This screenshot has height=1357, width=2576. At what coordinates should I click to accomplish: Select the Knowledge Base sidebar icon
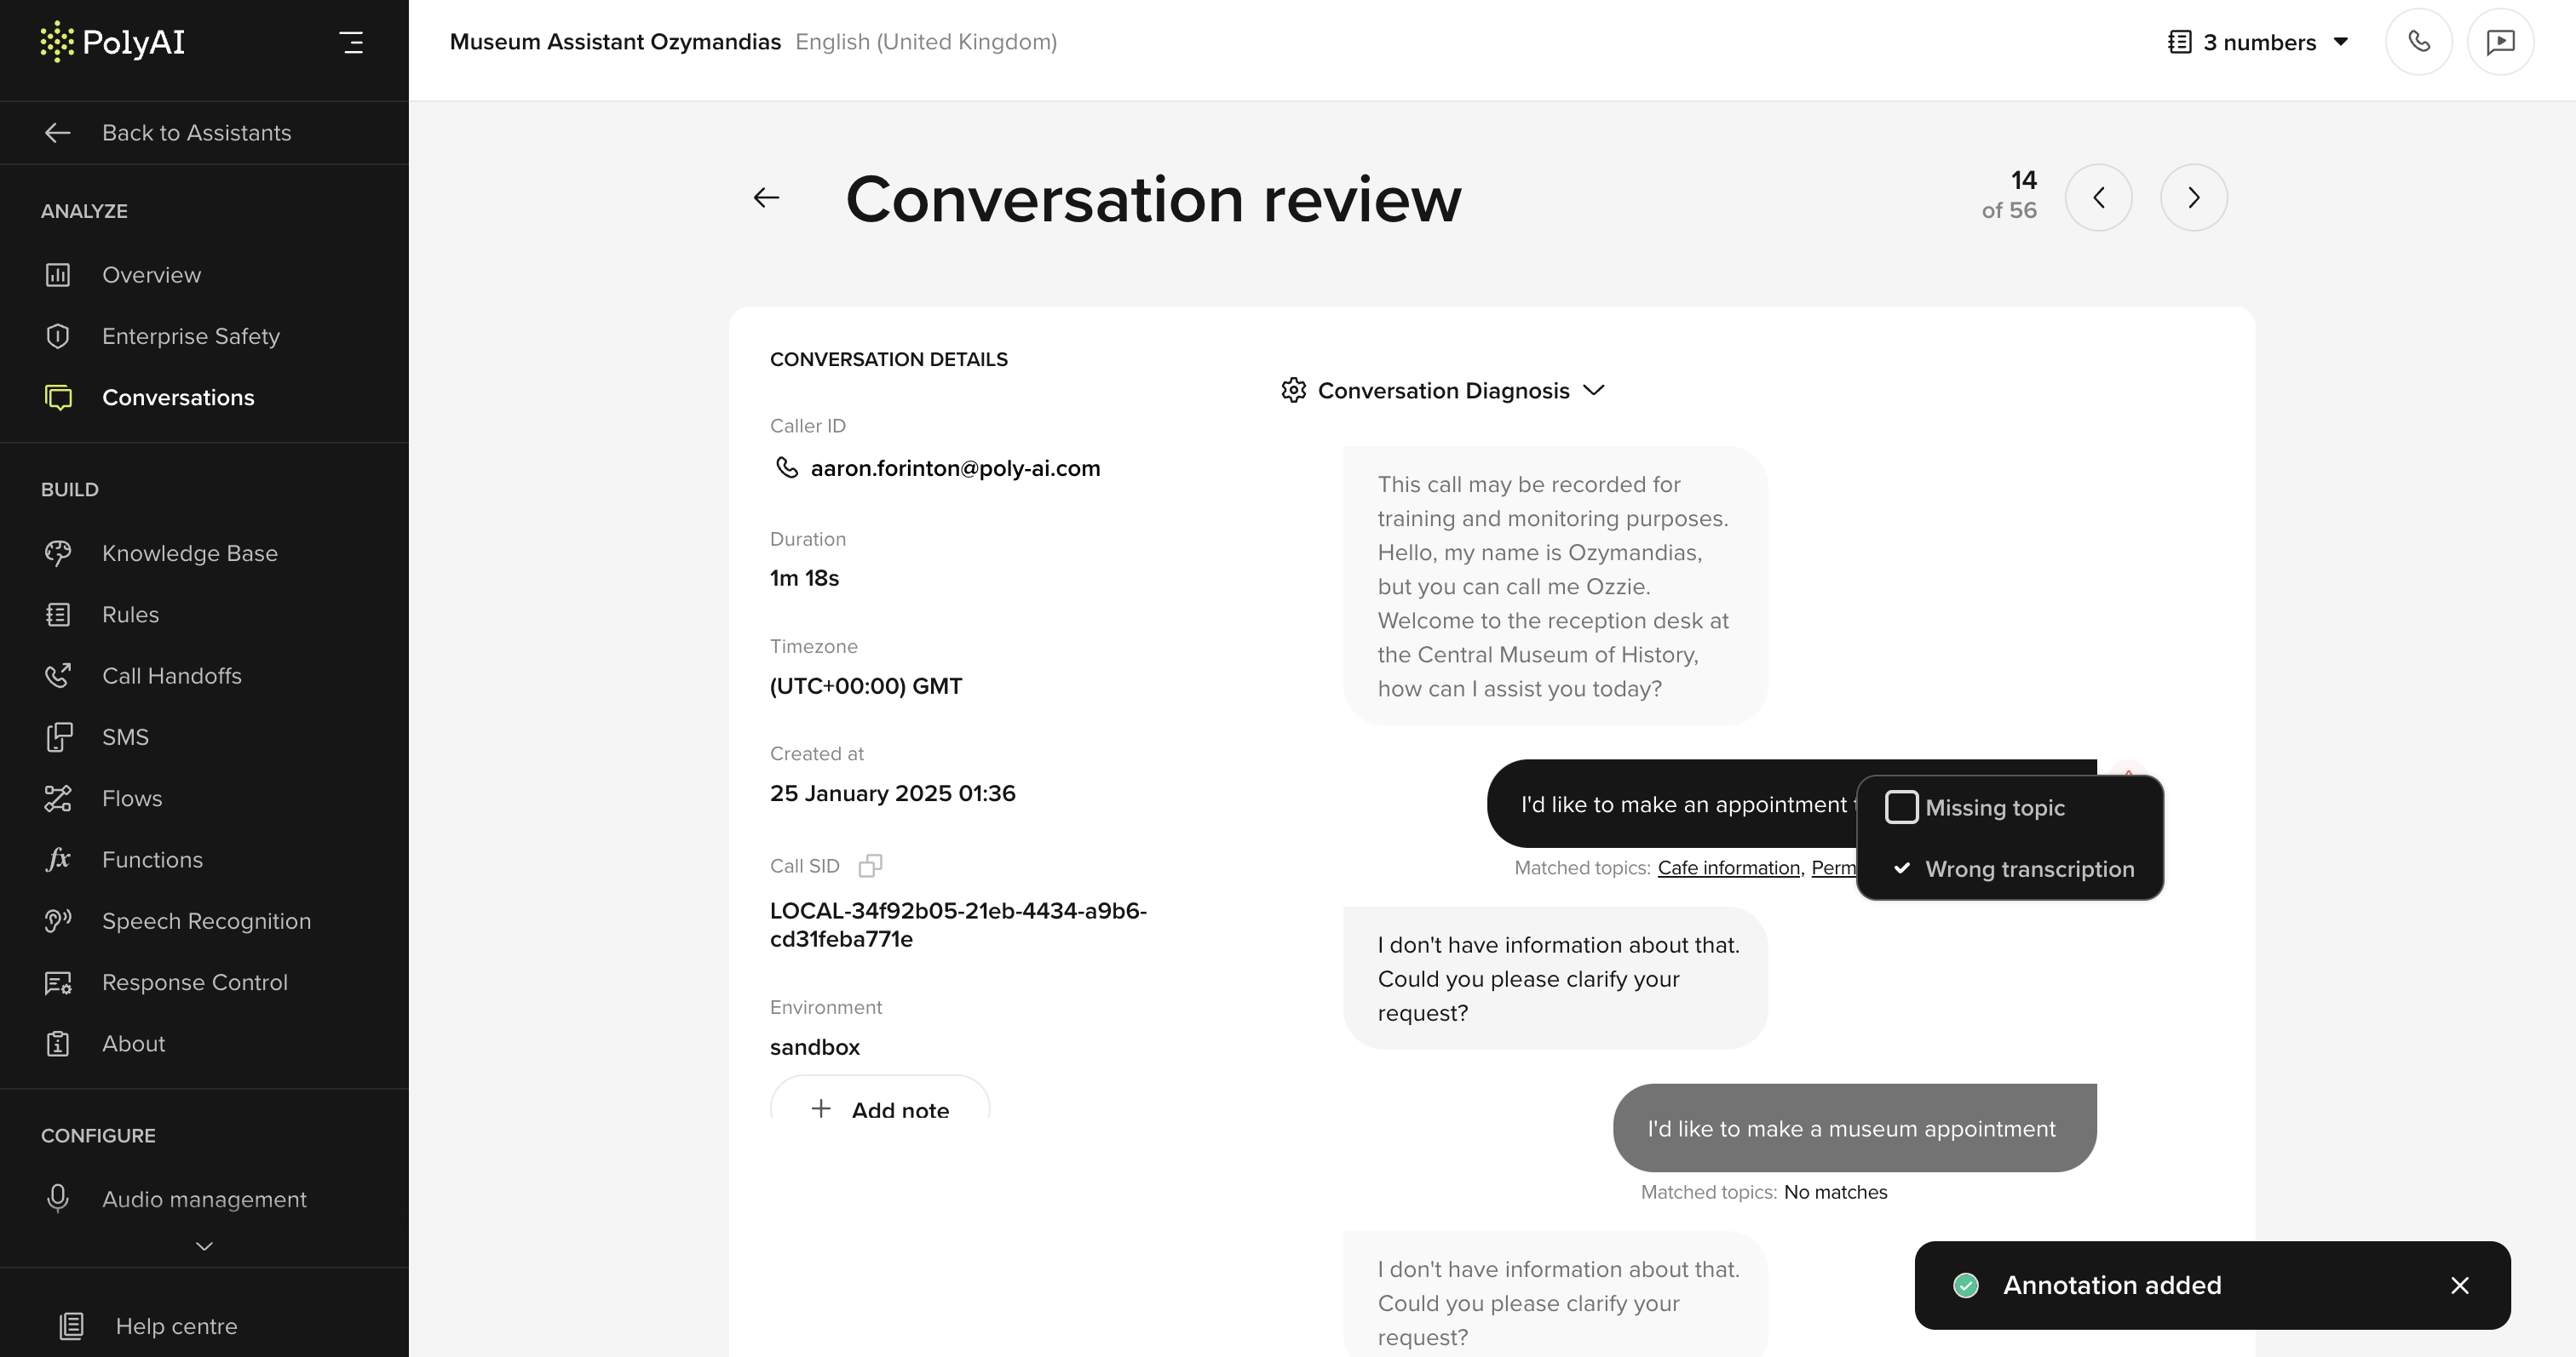pos(58,553)
